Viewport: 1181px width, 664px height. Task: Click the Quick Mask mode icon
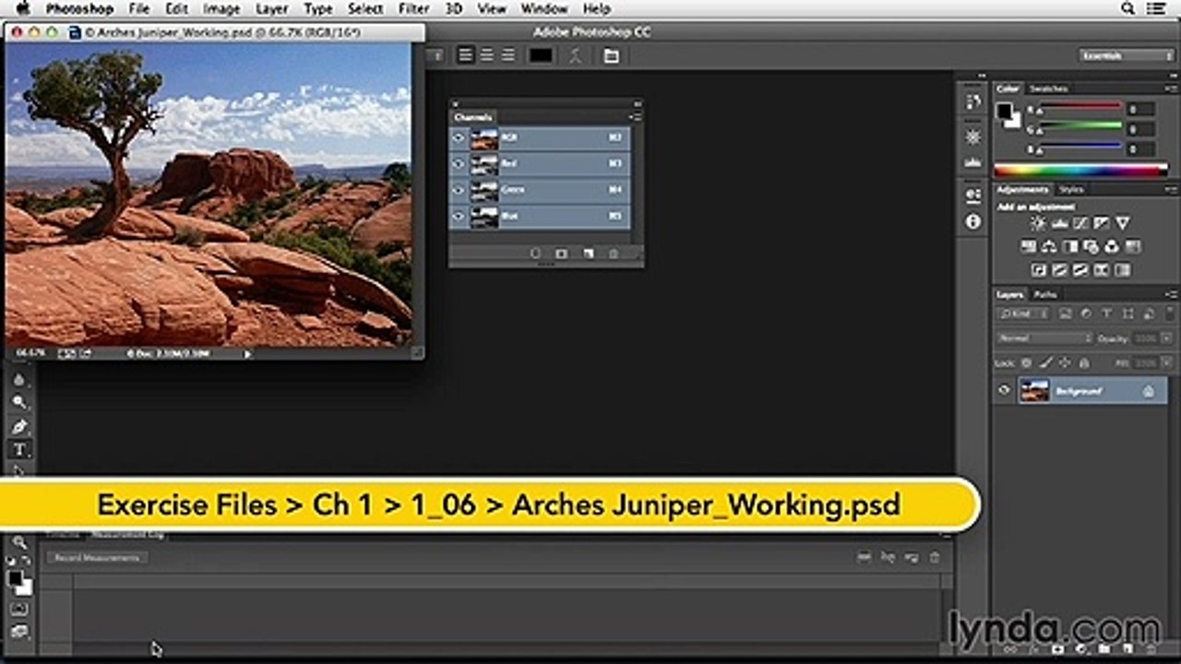(19, 610)
